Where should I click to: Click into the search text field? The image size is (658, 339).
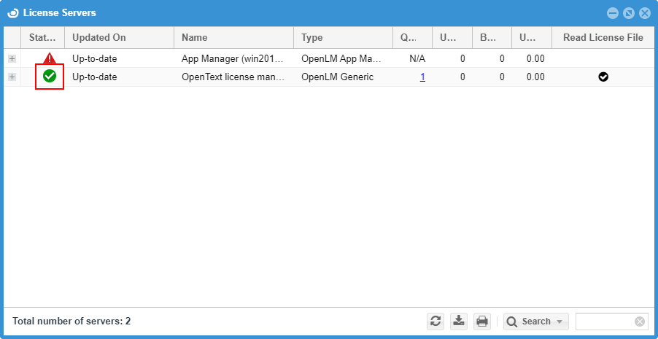tap(604, 322)
